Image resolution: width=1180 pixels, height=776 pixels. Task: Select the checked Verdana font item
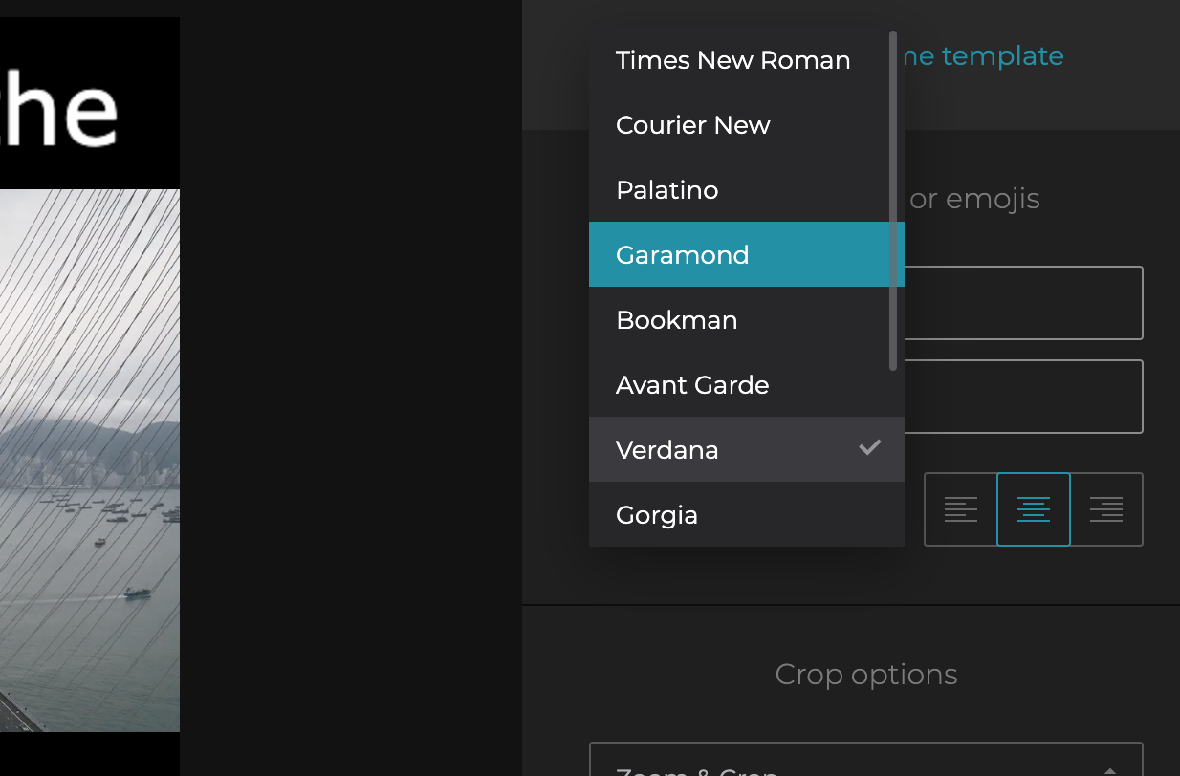[666, 450]
